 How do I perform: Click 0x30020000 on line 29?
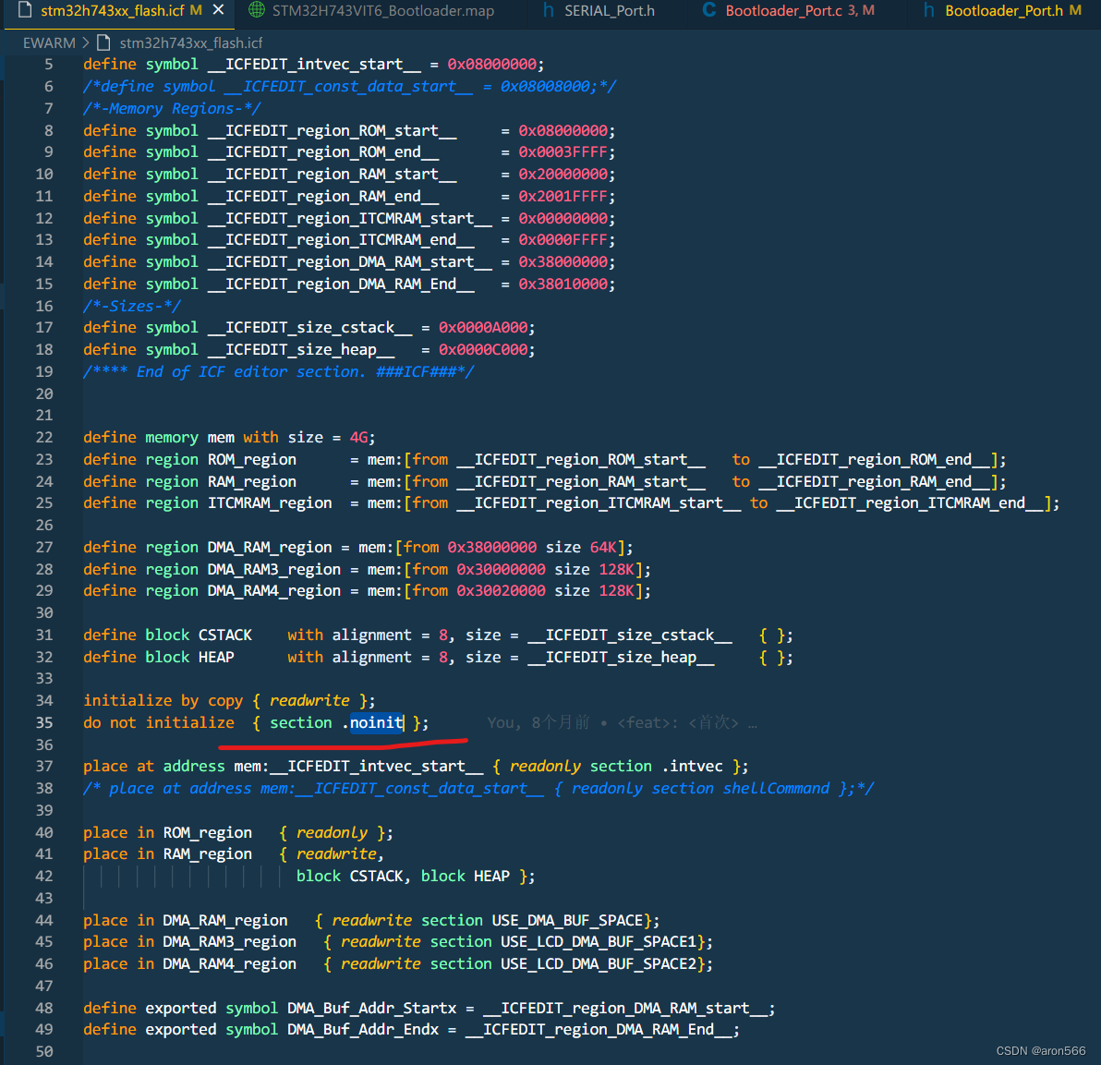pyautogui.click(x=501, y=591)
